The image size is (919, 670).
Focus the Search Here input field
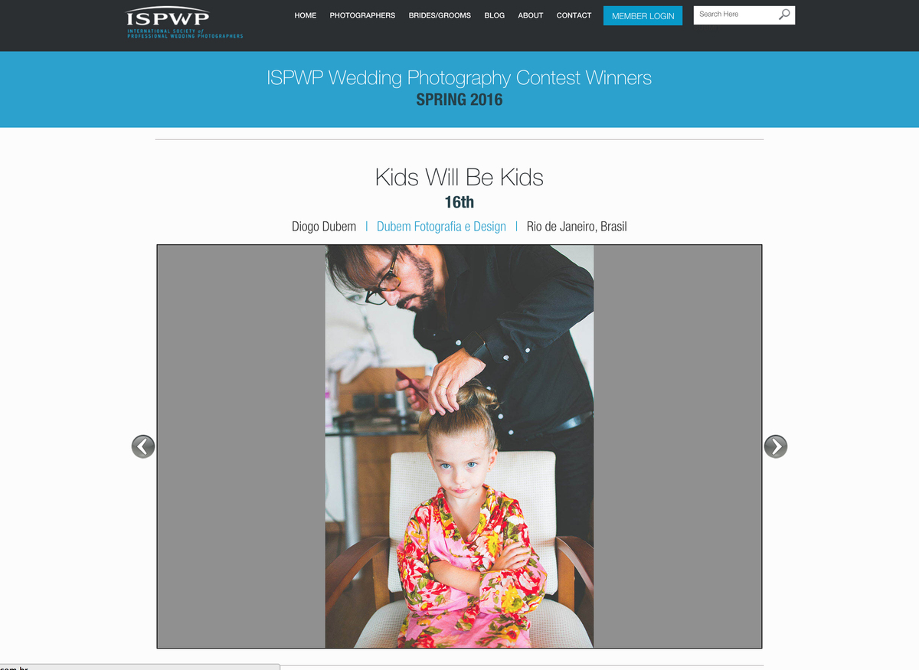734,15
